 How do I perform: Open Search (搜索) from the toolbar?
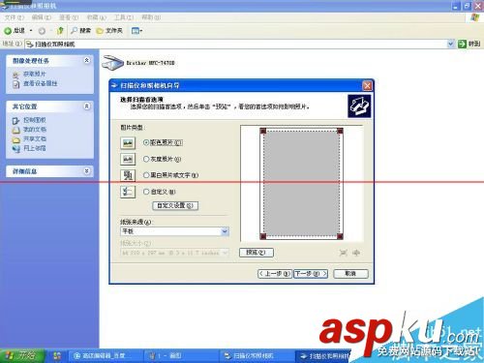pyautogui.click(x=81, y=31)
